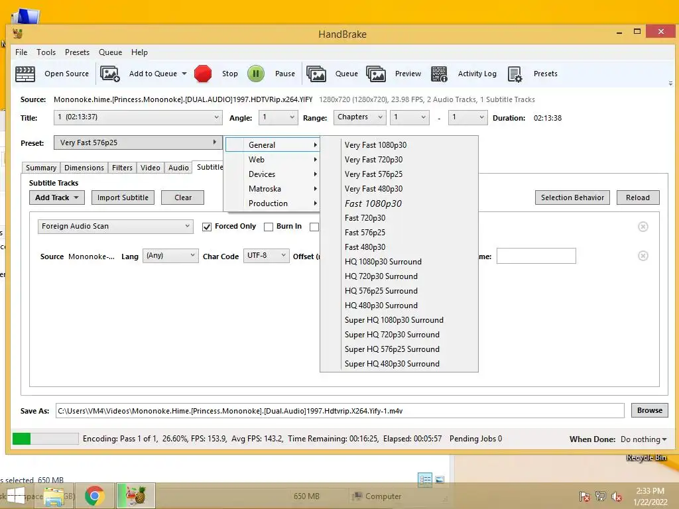Viewport: 679px width, 509px height.
Task: Open the start chapter dropdown
Action: [410, 117]
